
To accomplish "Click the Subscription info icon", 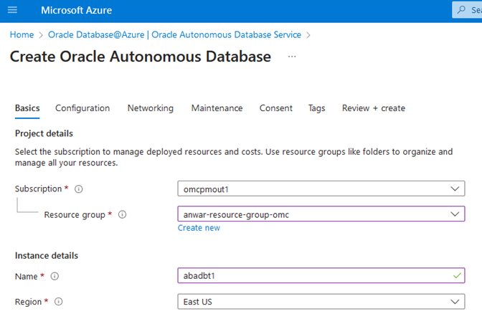I will [x=79, y=189].
